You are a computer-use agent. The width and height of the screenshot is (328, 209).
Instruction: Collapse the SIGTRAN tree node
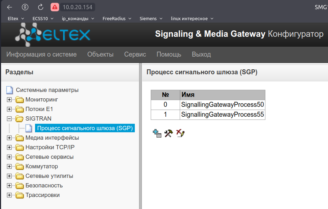point(9,119)
